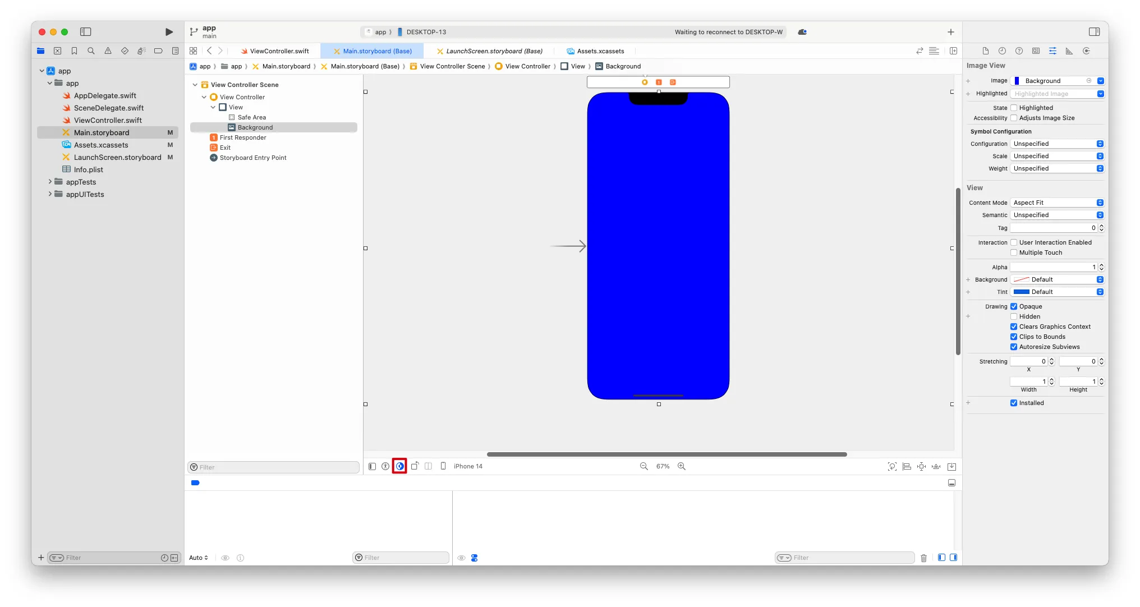
Task: Show the Quick Help inspector
Action: [1019, 51]
